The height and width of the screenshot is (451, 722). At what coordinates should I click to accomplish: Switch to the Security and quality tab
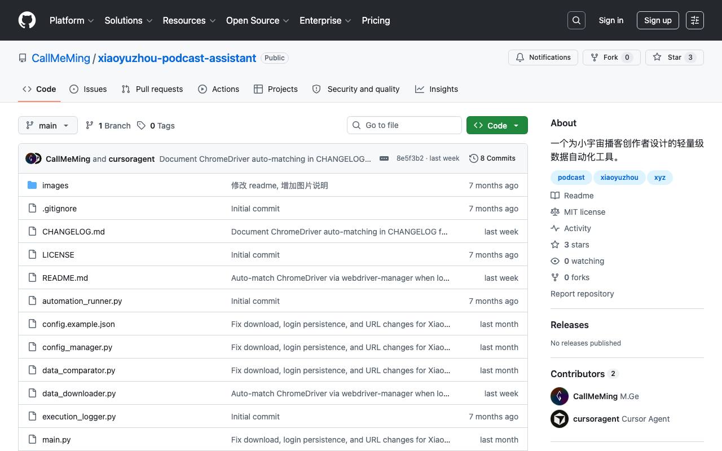tap(356, 89)
